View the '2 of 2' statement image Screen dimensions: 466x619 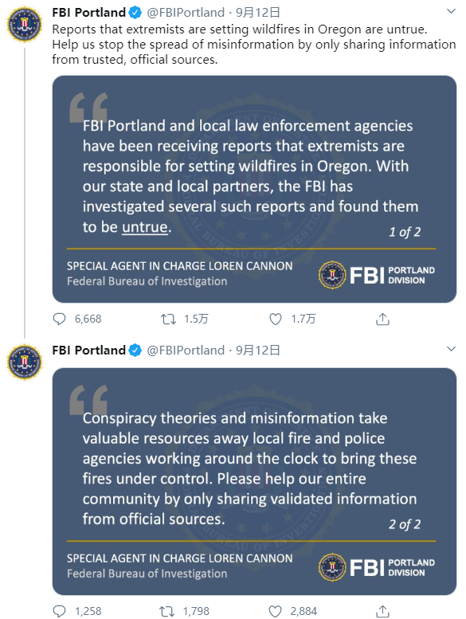[x=254, y=482]
